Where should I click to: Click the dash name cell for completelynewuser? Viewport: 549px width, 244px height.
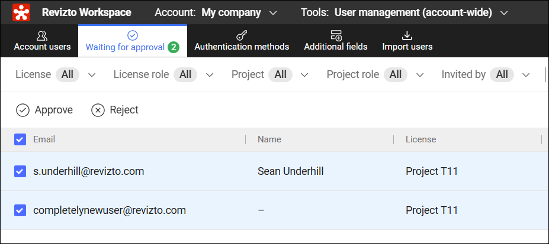click(x=261, y=210)
